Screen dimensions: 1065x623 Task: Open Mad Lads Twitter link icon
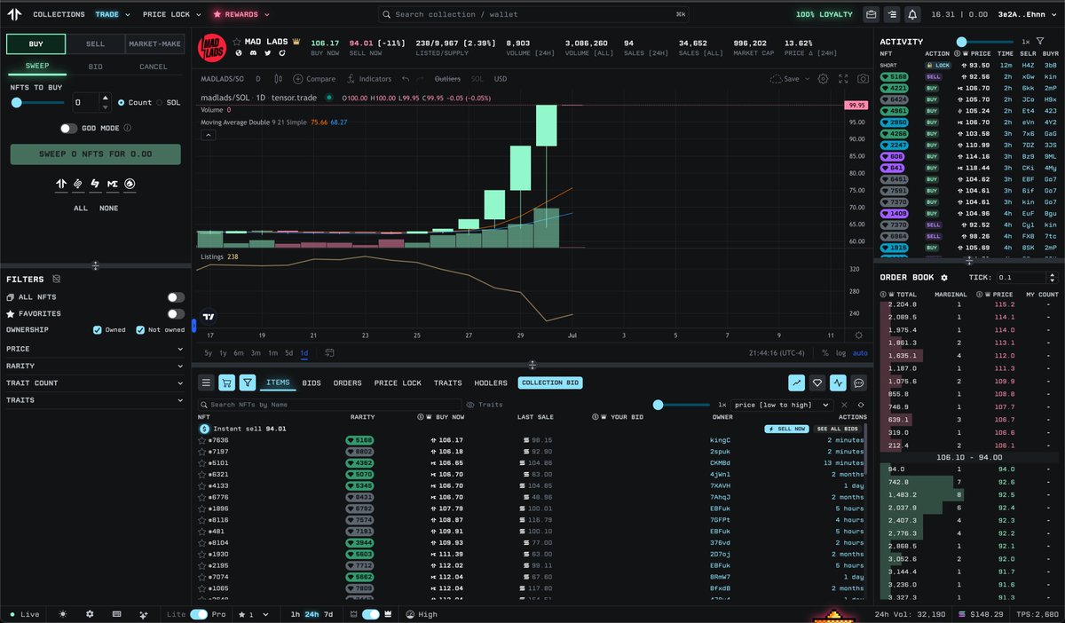tap(267, 53)
